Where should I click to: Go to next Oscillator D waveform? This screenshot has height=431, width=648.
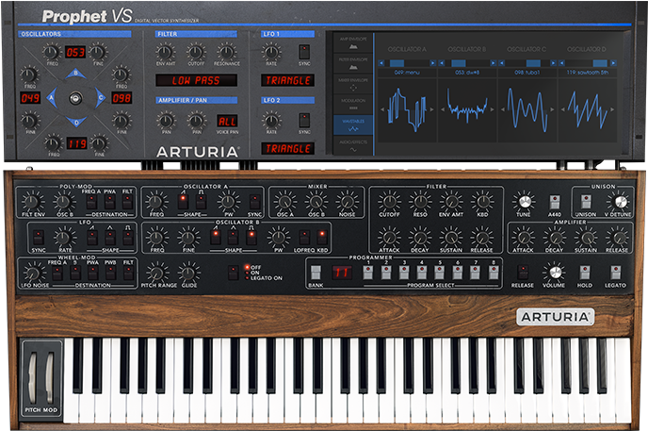tap(612, 109)
